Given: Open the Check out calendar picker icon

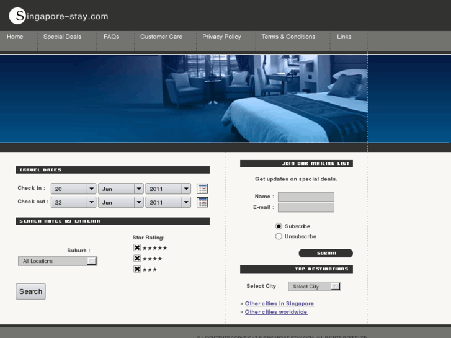Looking at the screenshot, I should click(x=202, y=202).
